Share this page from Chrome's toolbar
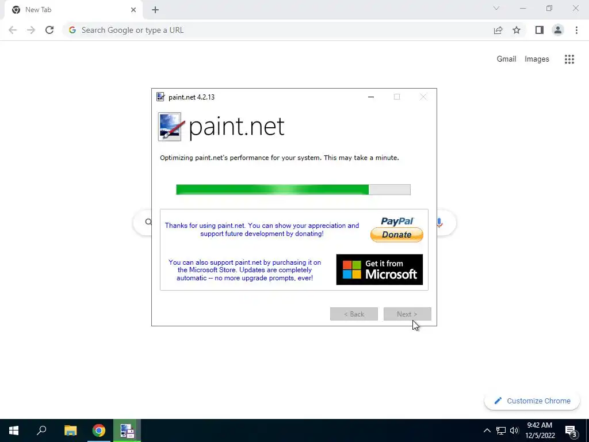The image size is (589, 442). [498, 30]
